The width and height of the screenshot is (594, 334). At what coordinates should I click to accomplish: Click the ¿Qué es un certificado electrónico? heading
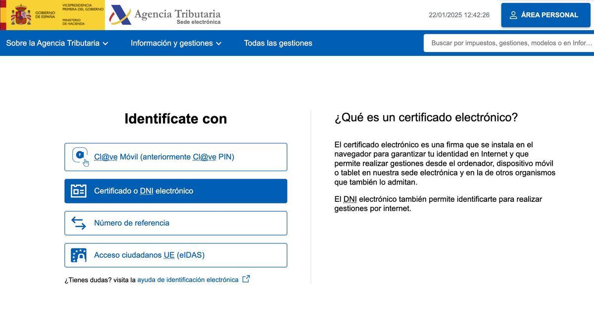pyautogui.click(x=426, y=117)
